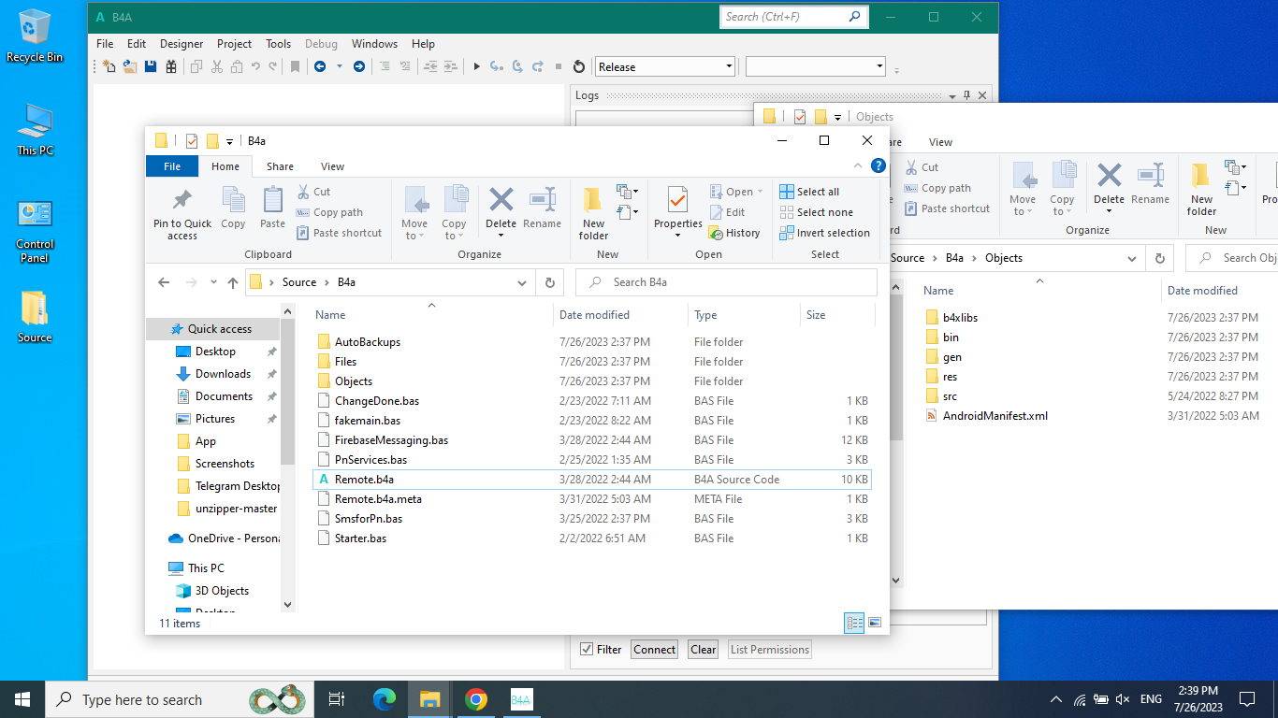Open the Windows menu in B4A

point(374,44)
